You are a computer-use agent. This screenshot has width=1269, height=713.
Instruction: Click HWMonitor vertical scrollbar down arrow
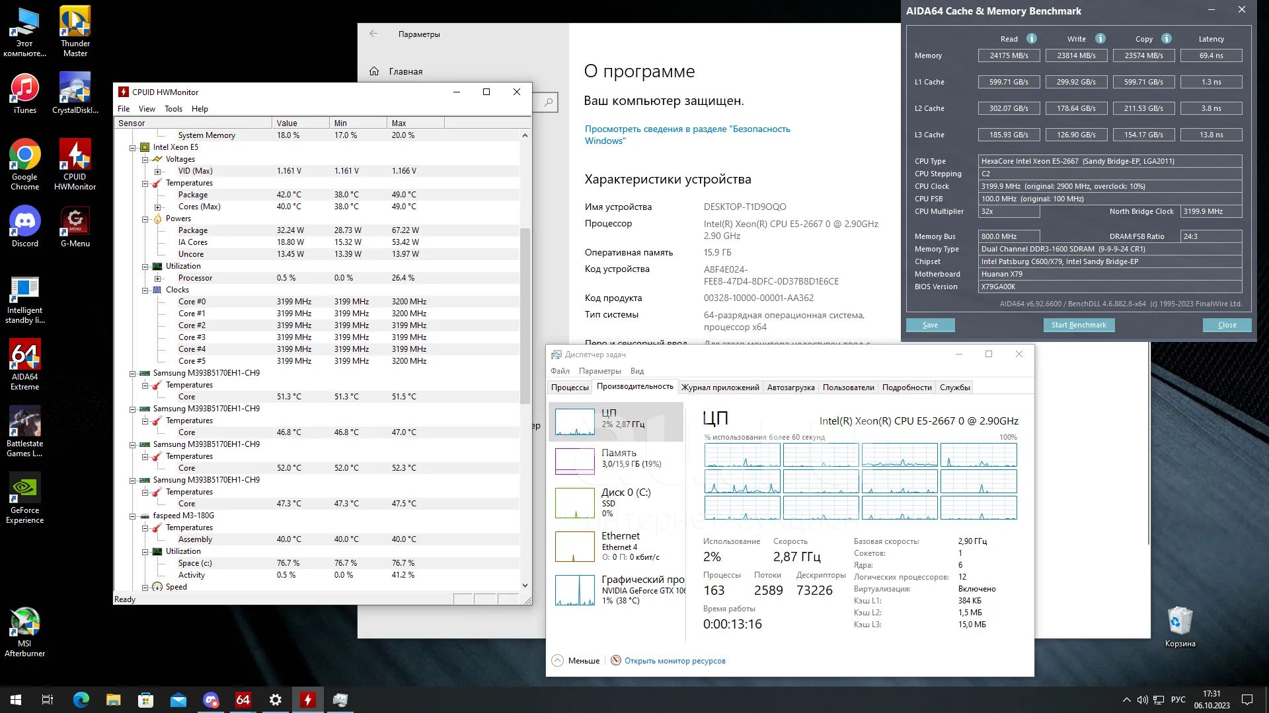[x=525, y=585]
